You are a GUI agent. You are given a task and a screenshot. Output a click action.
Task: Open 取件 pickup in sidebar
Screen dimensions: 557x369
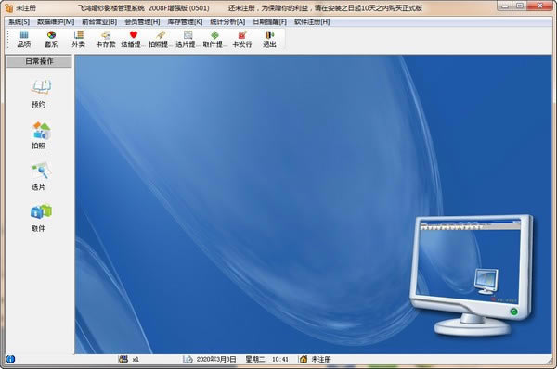[39, 218]
